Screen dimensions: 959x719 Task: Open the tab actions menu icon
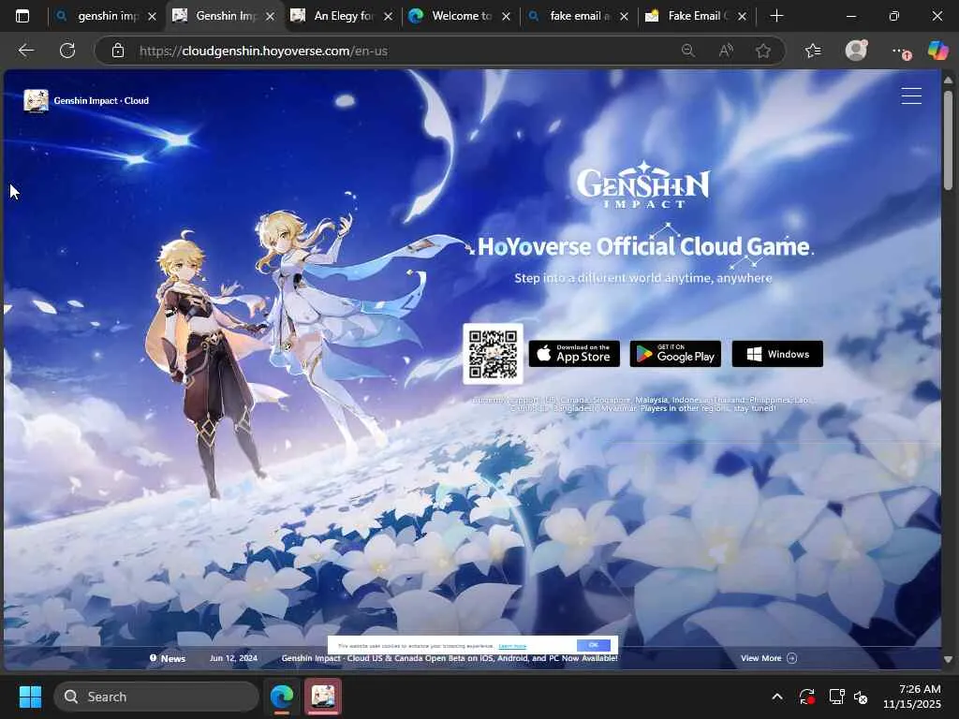22,16
